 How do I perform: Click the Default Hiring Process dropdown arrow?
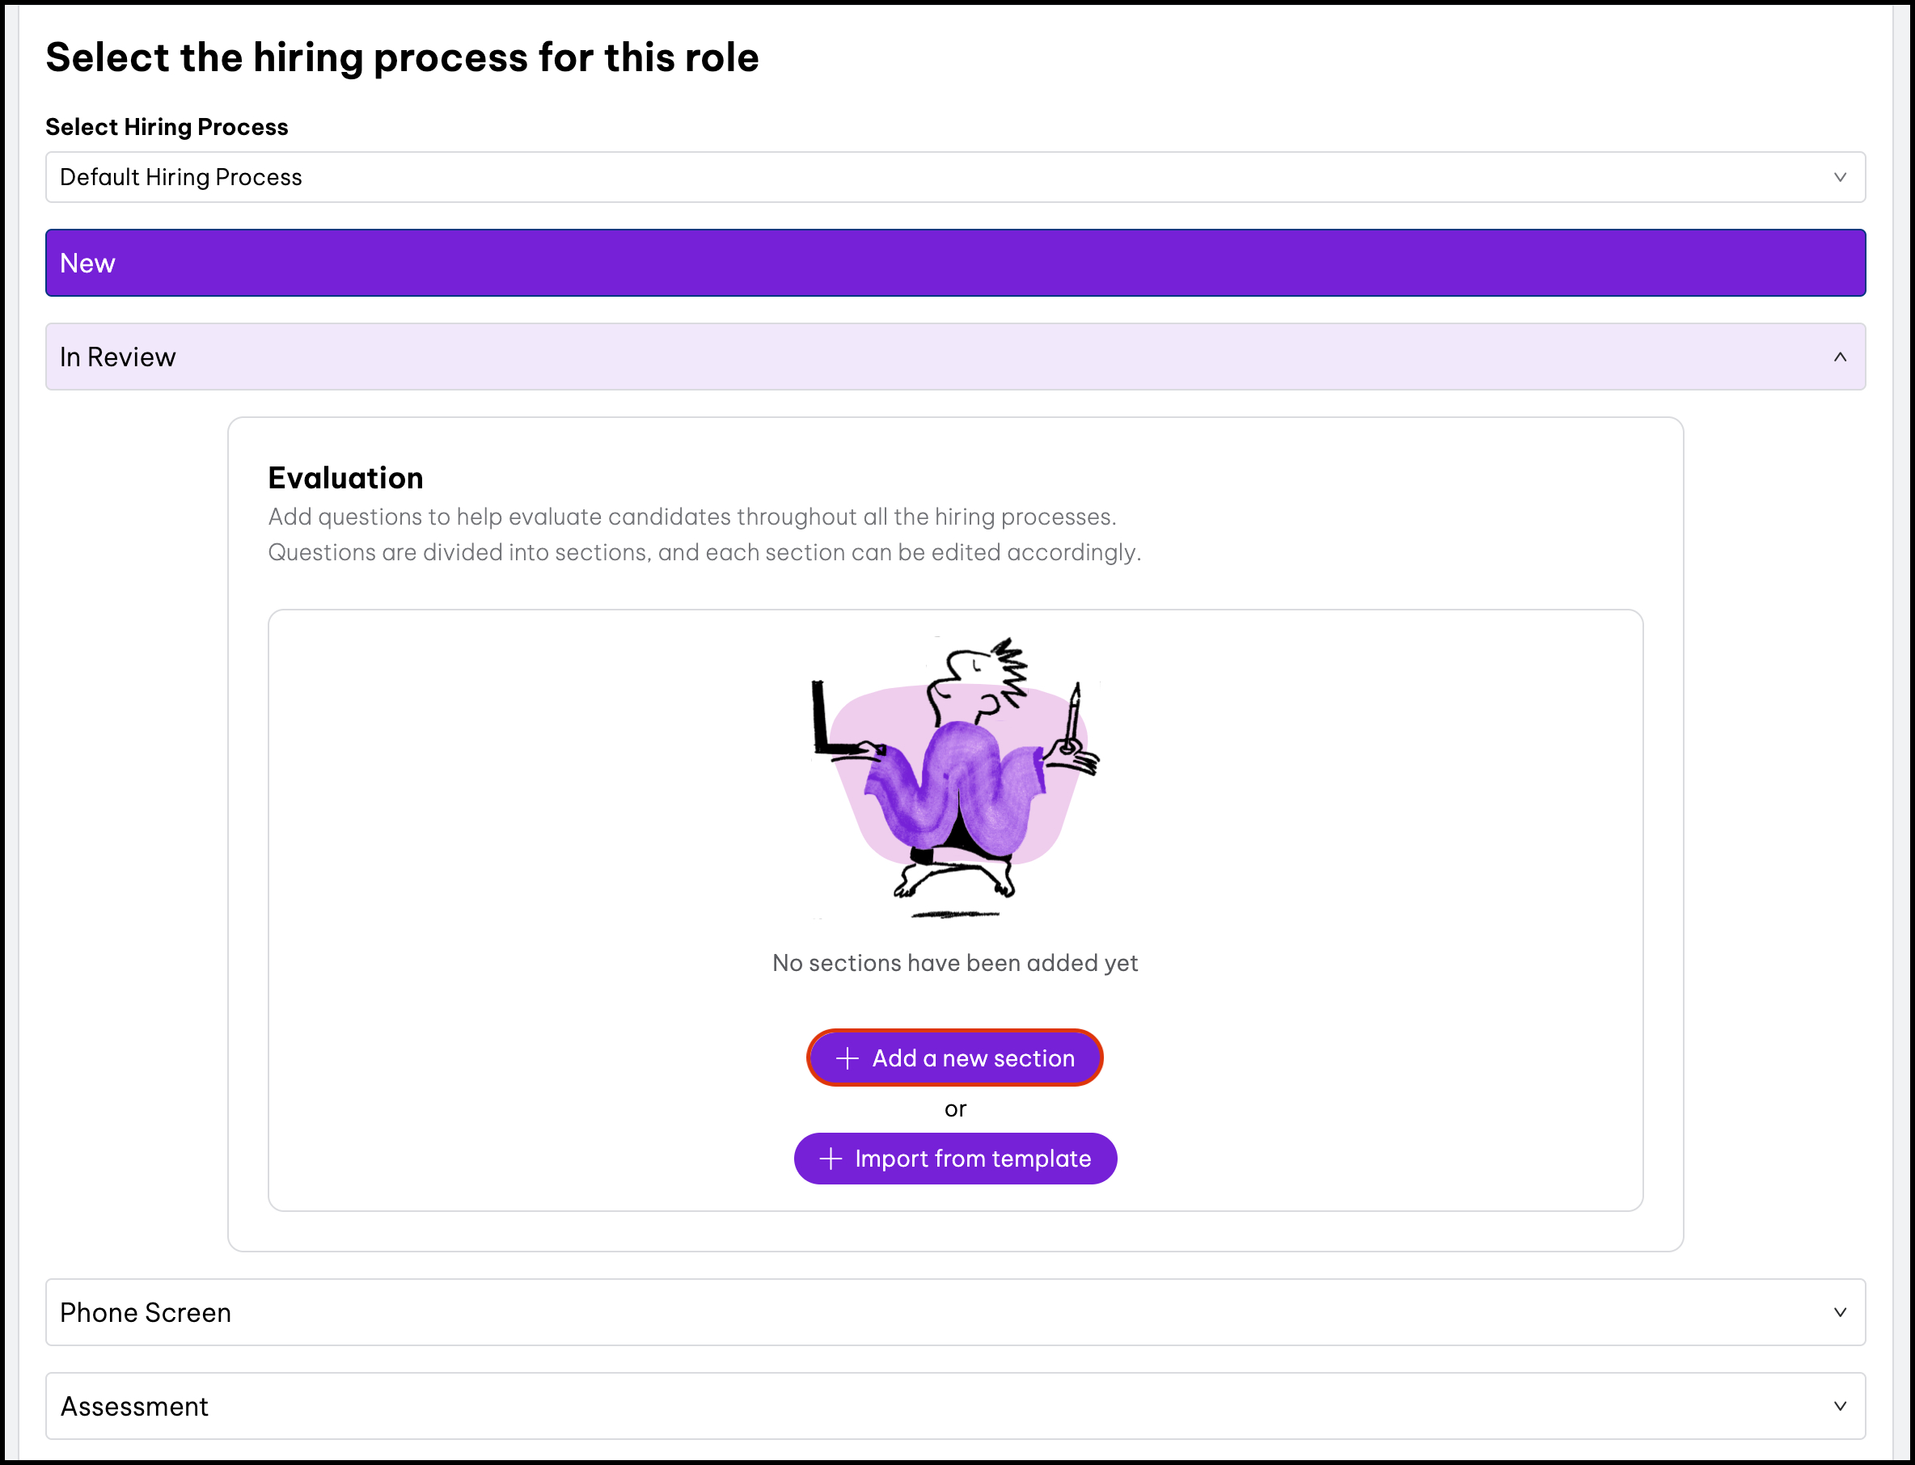(1840, 177)
